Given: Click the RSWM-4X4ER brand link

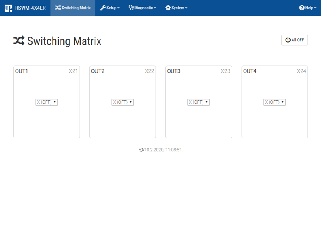Looking at the screenshot, I should (30, 8).
